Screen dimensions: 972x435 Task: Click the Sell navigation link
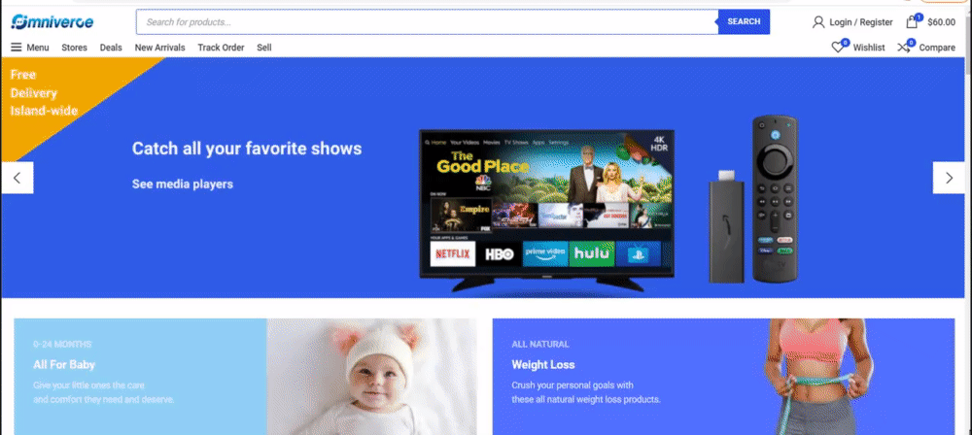pyautogui.click(x=264, y=48)
